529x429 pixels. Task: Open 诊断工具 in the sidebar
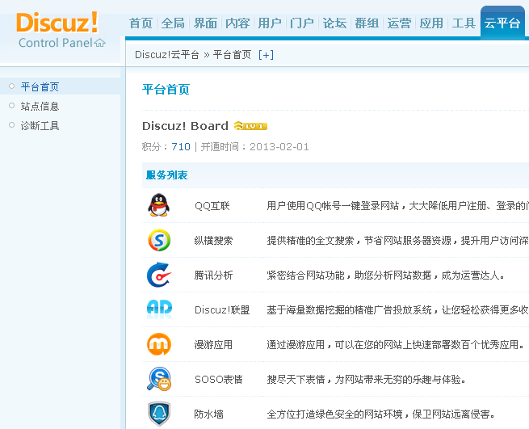tap(40, 125)
